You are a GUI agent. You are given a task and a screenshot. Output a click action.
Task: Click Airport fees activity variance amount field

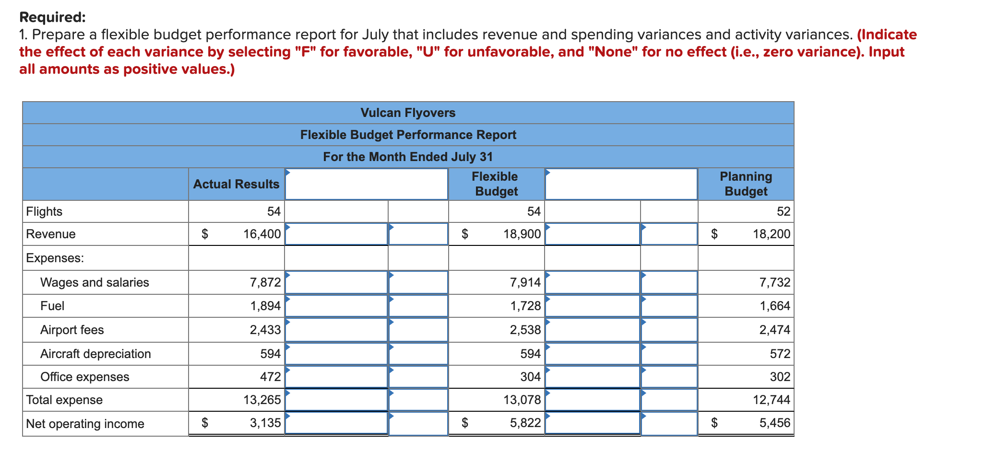point(593,330)
